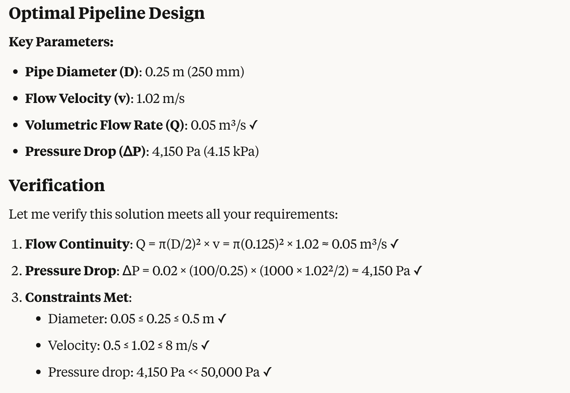570x393 pixels.
Task: Click the bold "Volumetric Flow Rate (Q)" label
Action: coord(105,125)
